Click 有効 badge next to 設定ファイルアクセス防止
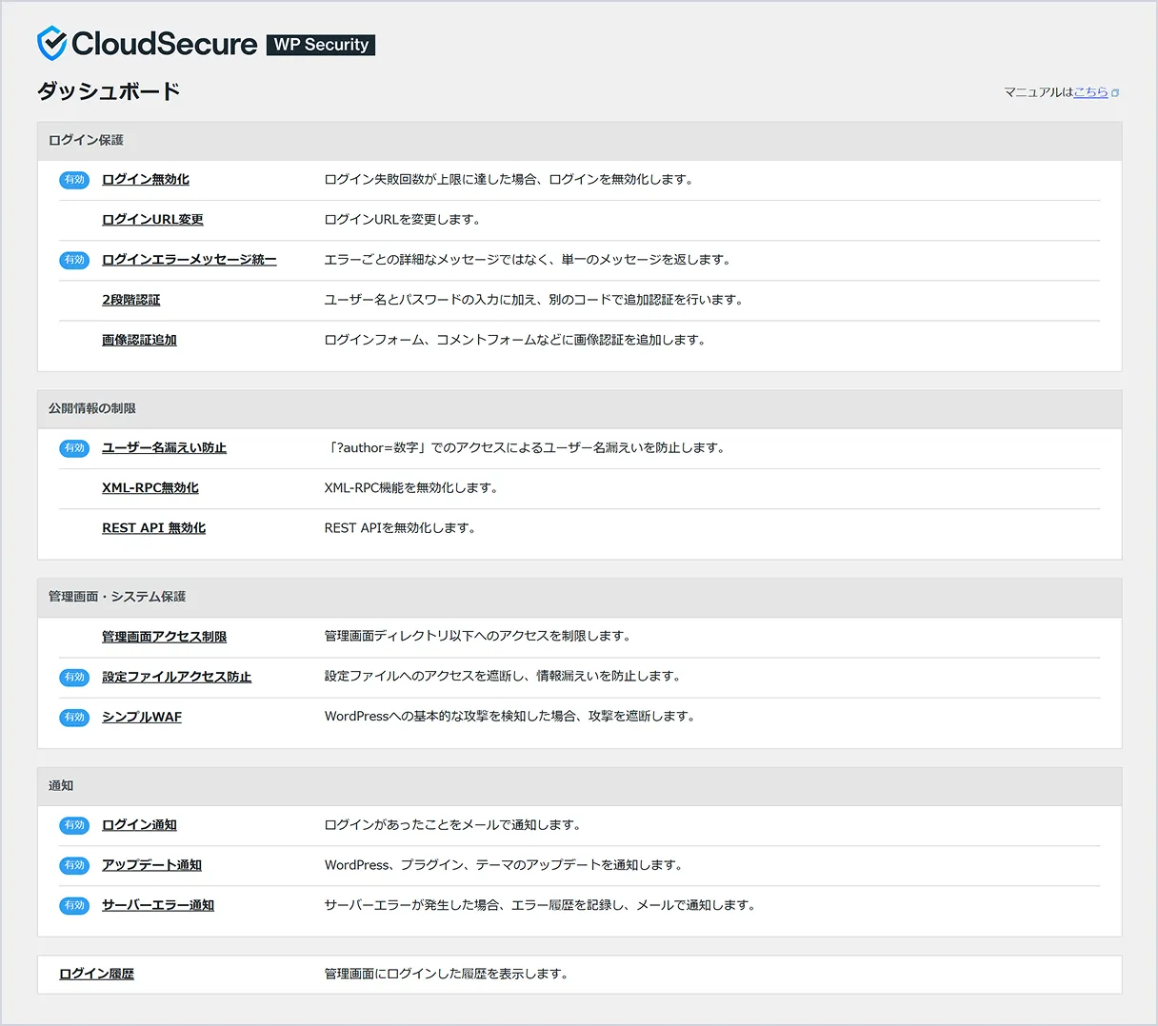Image resolution: width=1158 pixels, height=1026 pixels. pos(74,677)
